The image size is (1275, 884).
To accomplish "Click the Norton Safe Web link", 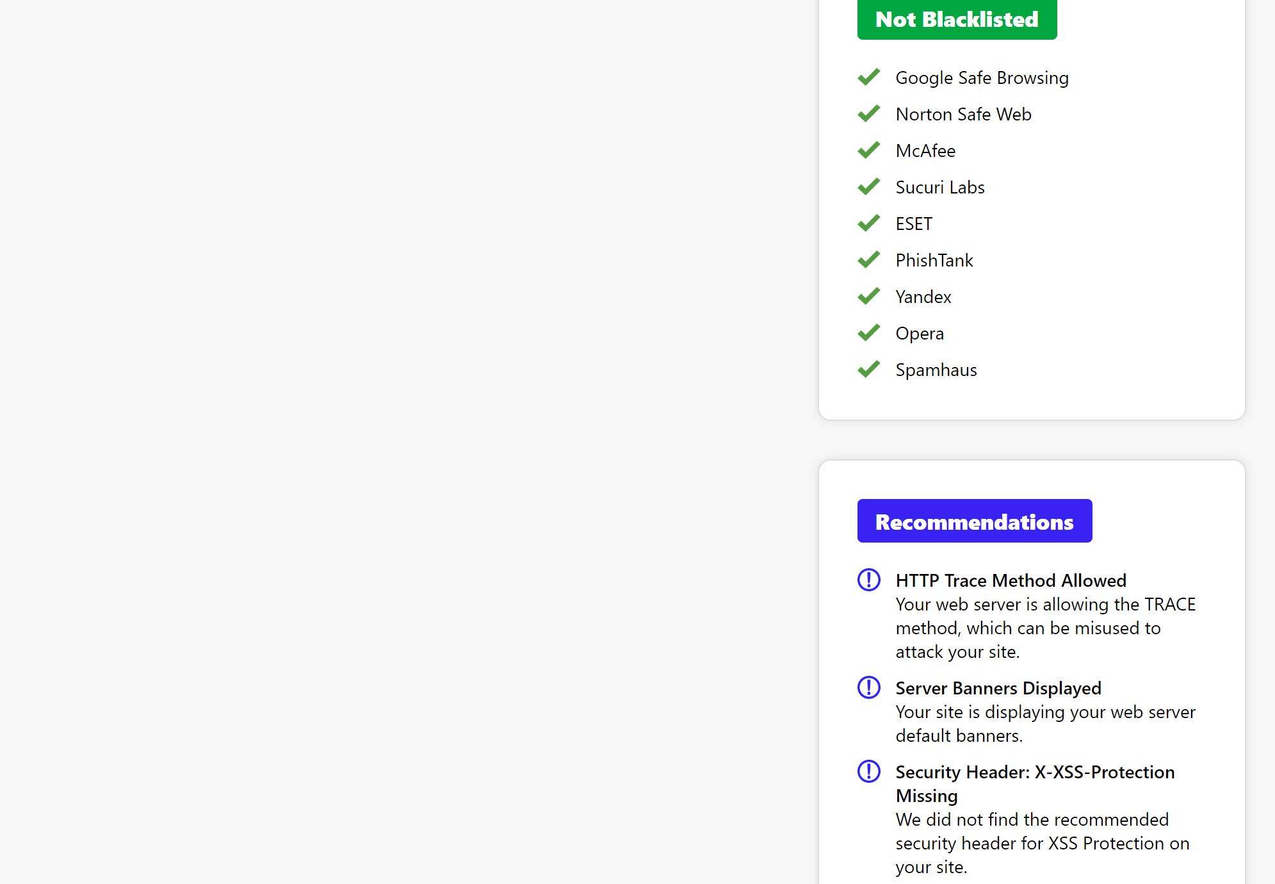I will pos(963,114).
